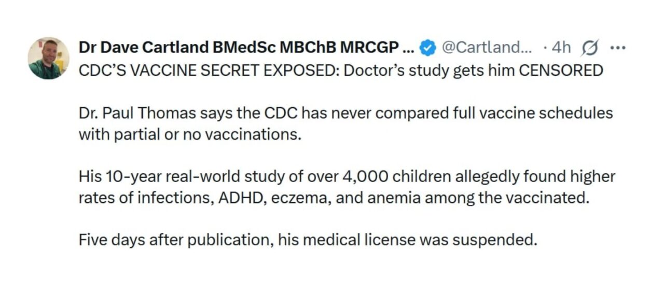
Task: Click the blue verified checkmark badge
Action: pos(427,48)
